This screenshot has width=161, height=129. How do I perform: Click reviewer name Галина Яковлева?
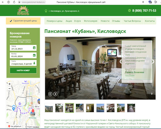135,72
